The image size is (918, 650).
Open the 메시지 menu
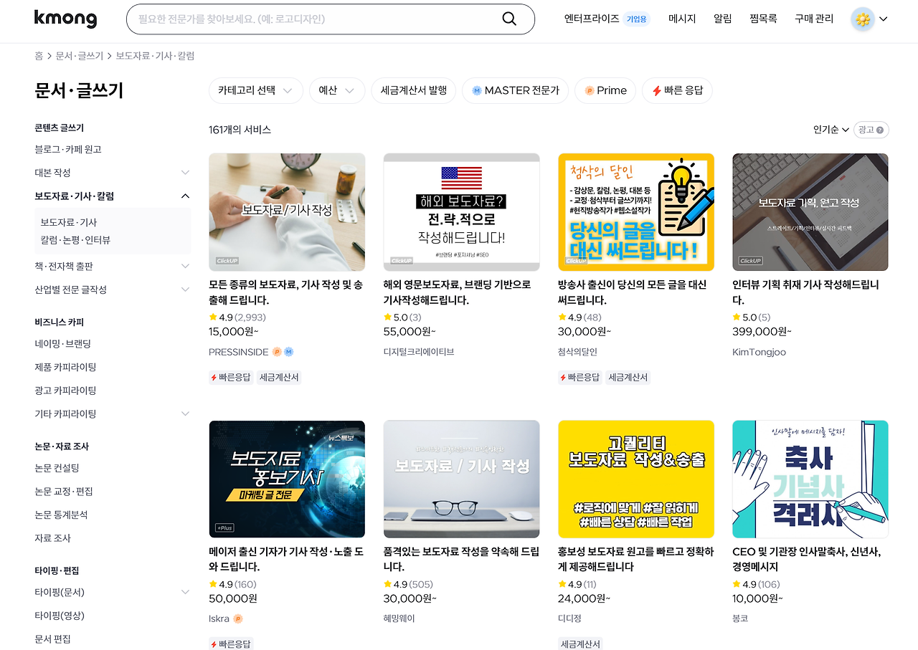click(x=682, y=19)
